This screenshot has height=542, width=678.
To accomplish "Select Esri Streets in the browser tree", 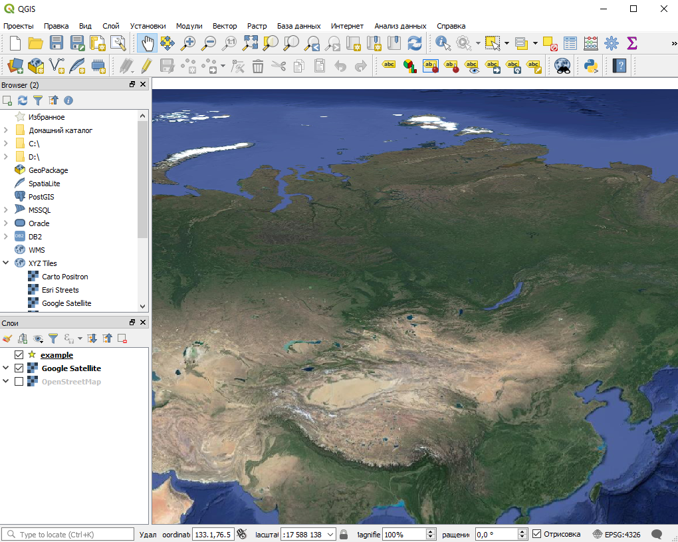I will click(60, 290).
